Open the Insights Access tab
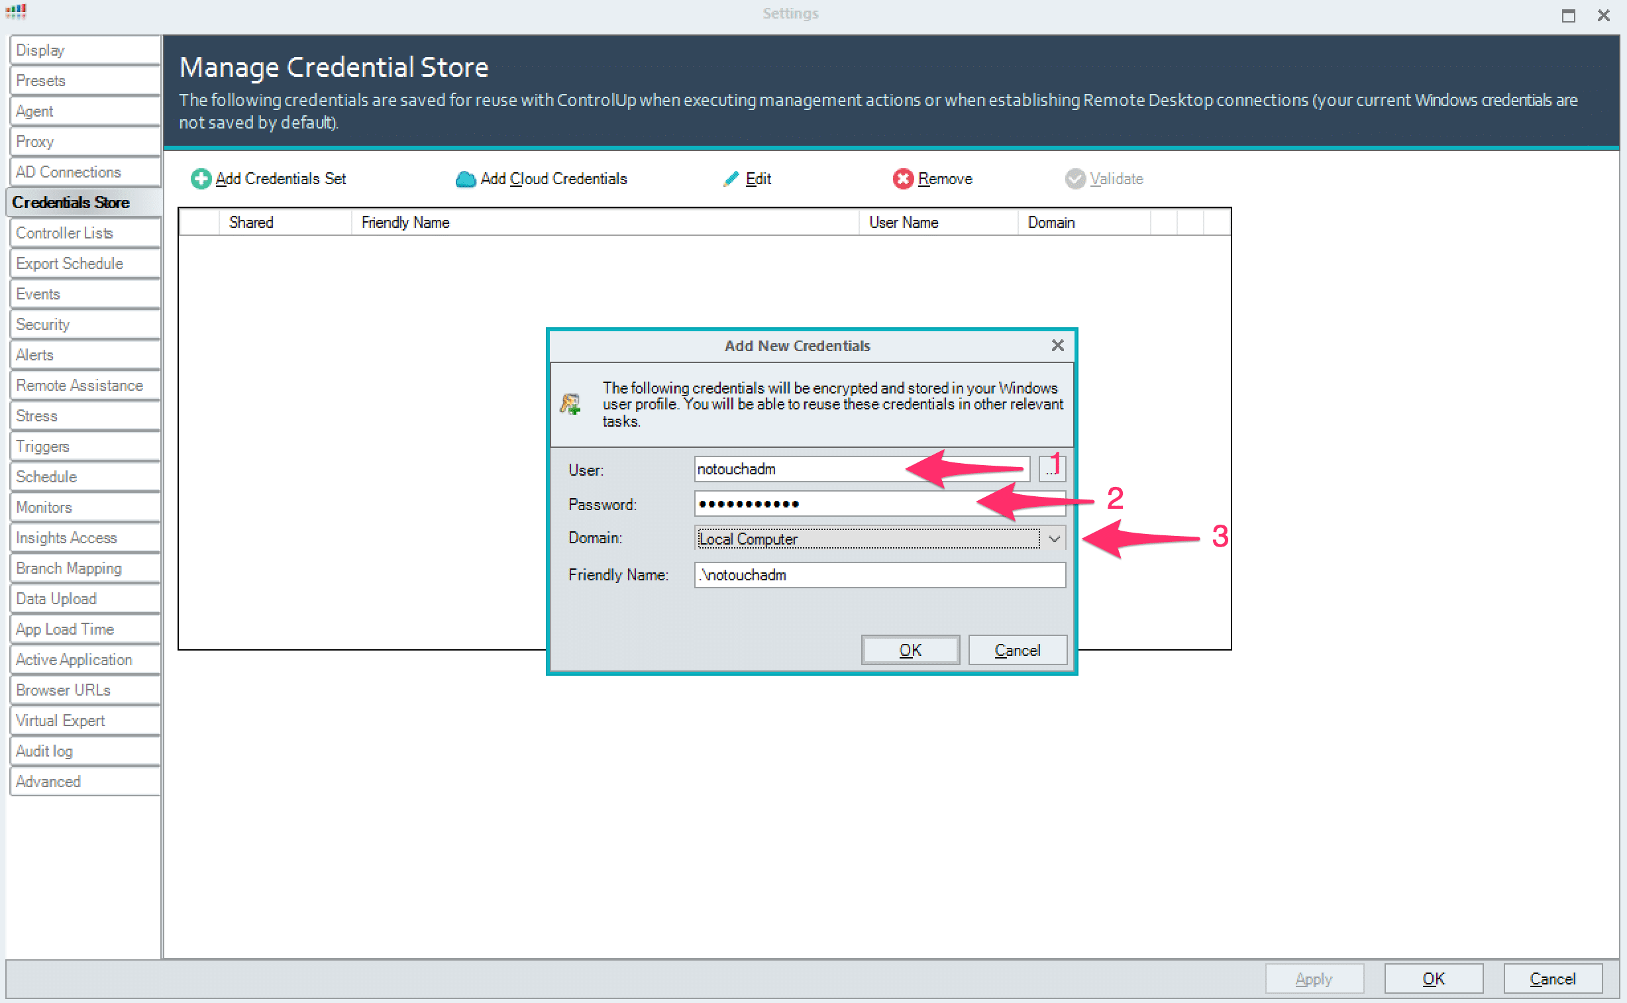This screenshot has height=1003, width=1627. [x=85, y=538]
